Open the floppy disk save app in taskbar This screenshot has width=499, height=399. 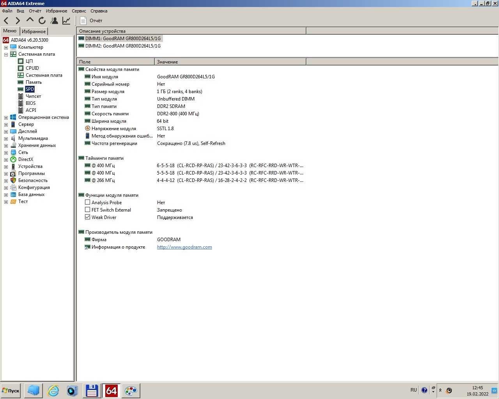click(92, 390)
